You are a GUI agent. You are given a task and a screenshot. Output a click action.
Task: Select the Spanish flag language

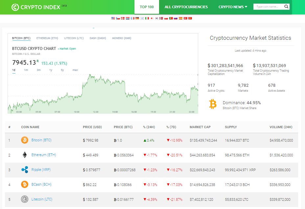pos(180,18)
